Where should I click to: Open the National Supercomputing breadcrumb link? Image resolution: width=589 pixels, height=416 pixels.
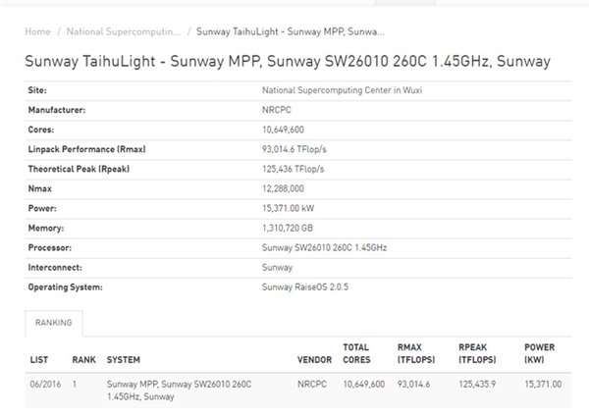[122, 31]
